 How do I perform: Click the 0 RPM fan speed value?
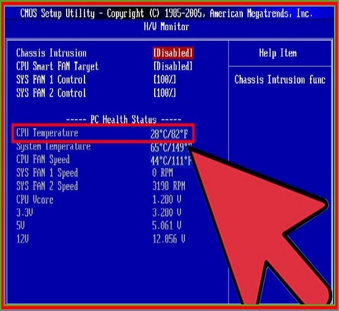163,173
